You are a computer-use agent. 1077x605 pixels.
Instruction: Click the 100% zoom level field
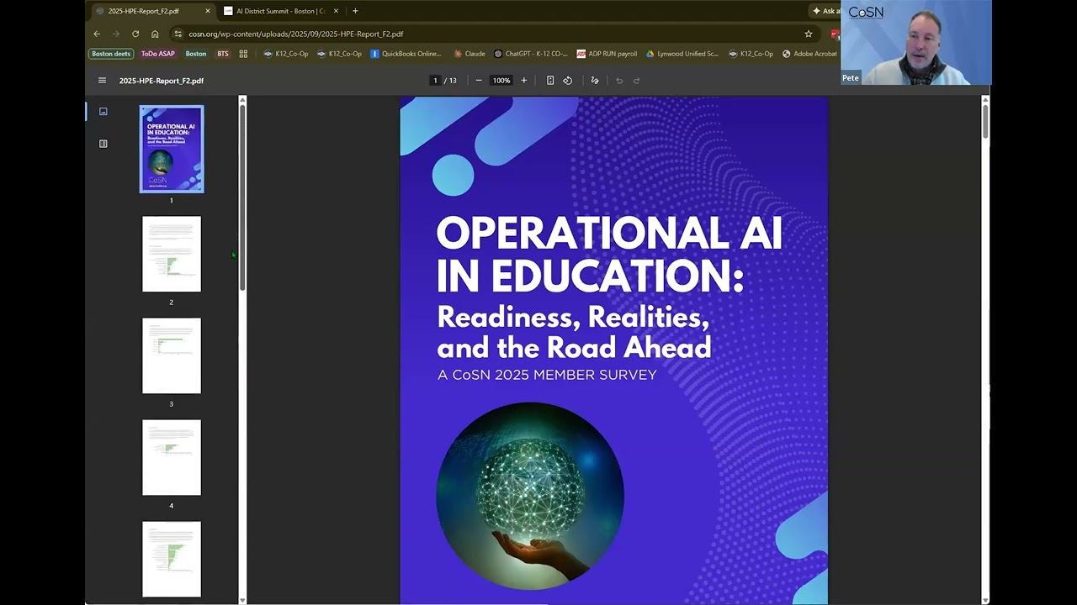501,81
